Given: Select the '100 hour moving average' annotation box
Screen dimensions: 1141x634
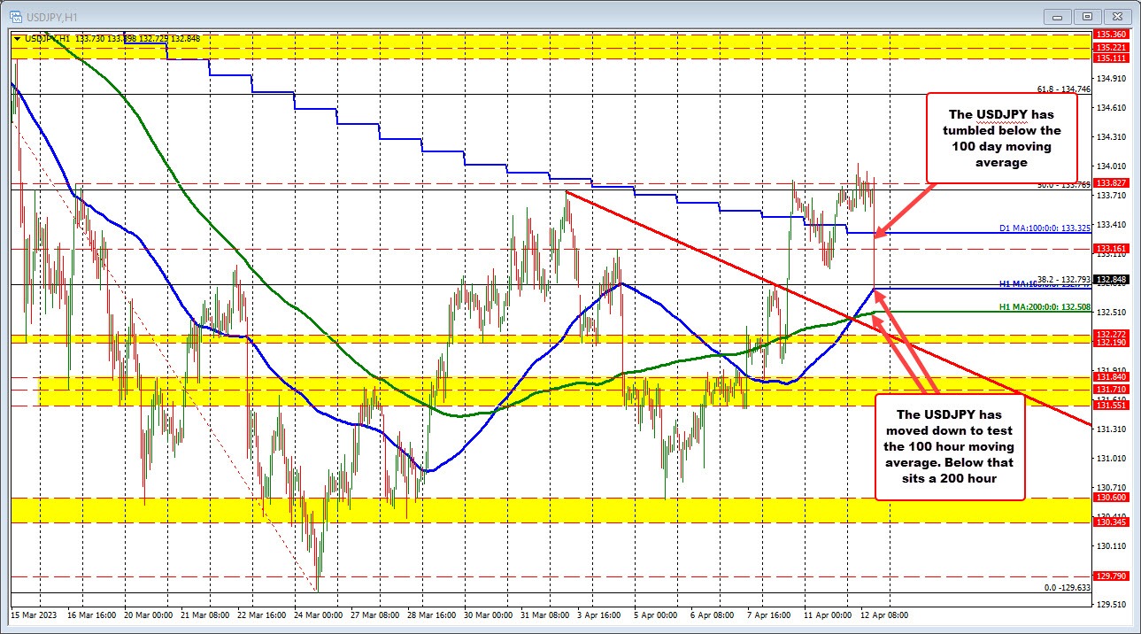Looking at the screenshot, I should (950, 446).
